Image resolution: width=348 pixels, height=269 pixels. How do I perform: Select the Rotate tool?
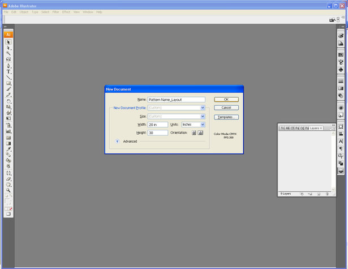coord(8,101)
